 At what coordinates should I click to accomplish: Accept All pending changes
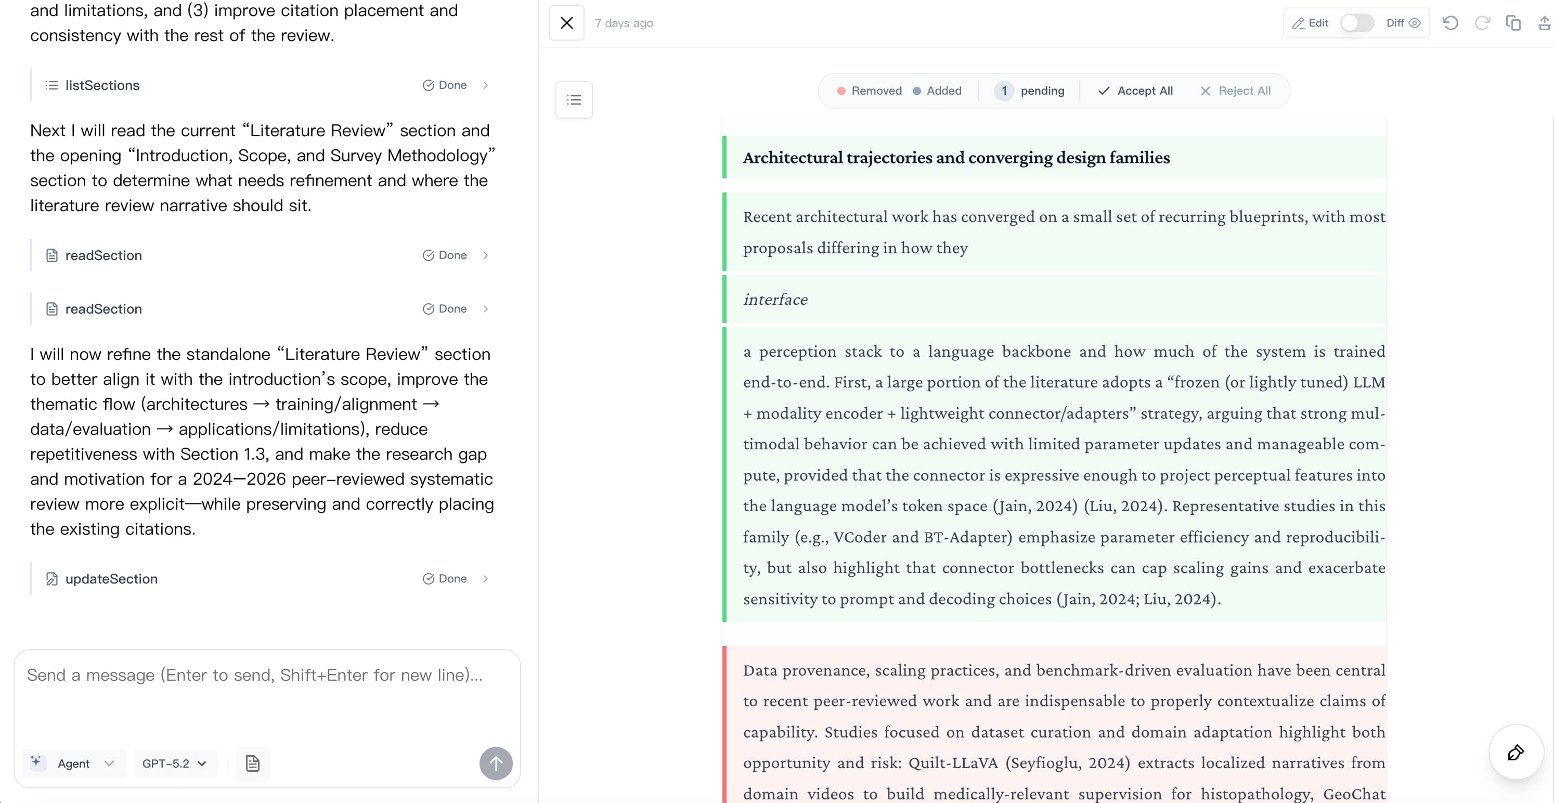coord(1135,90)
